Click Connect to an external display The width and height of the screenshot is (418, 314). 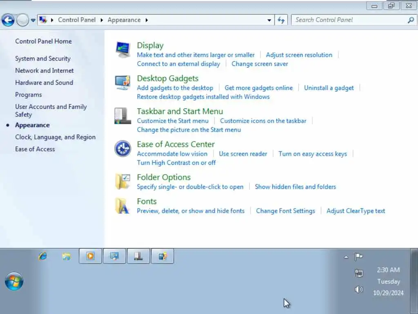pyautogui.click(x=178, y=64)
